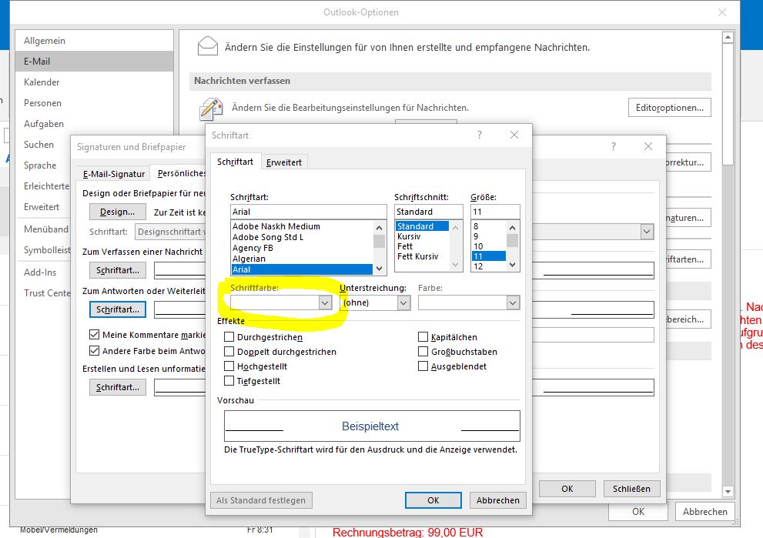Open the E-Mail-Signatur tab
Image resolution: width=763 pixels, height=538 pixels.
[x=114, y=174]
